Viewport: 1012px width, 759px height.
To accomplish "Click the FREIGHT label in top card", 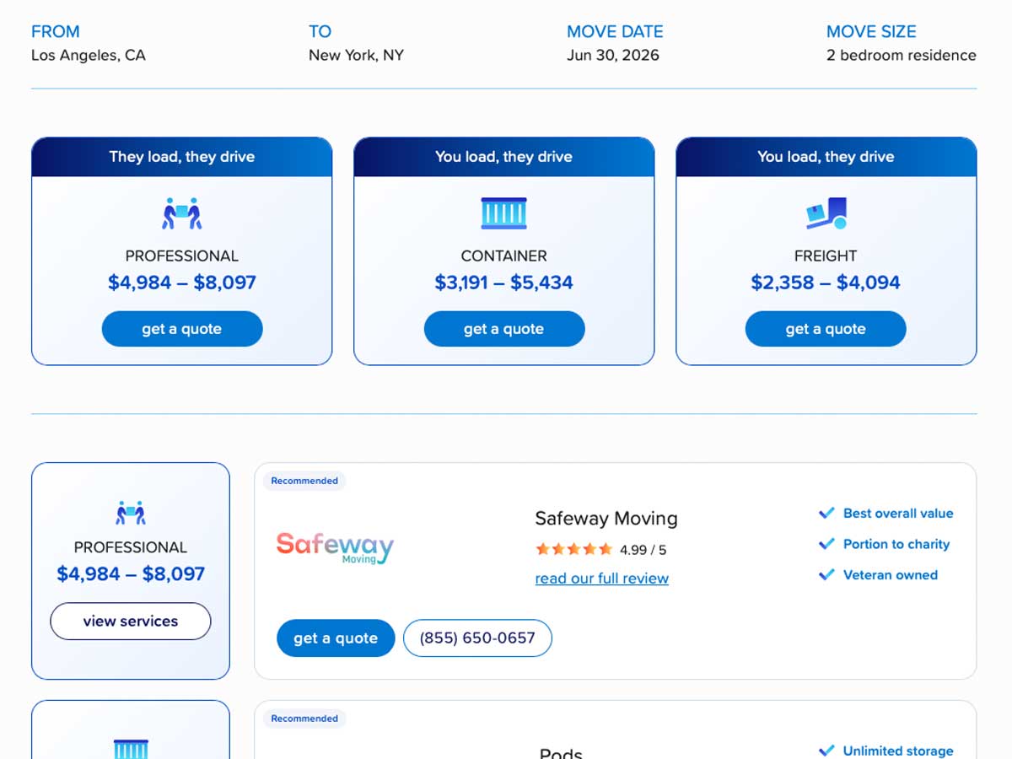I will (826, 256).
